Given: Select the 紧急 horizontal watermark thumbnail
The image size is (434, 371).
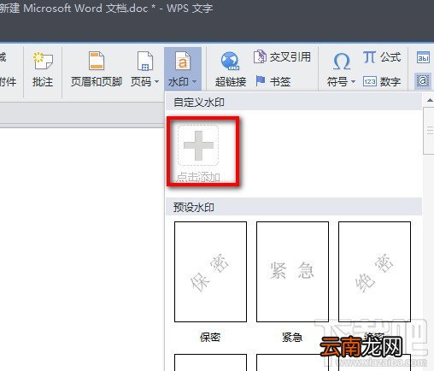Looking at the screenshot, I should (x=292, y=272).
